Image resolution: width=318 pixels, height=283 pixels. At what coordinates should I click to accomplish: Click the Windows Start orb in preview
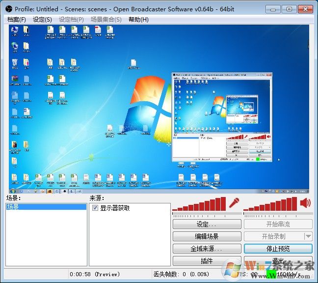pyautogui.click(x=13, y=191)
